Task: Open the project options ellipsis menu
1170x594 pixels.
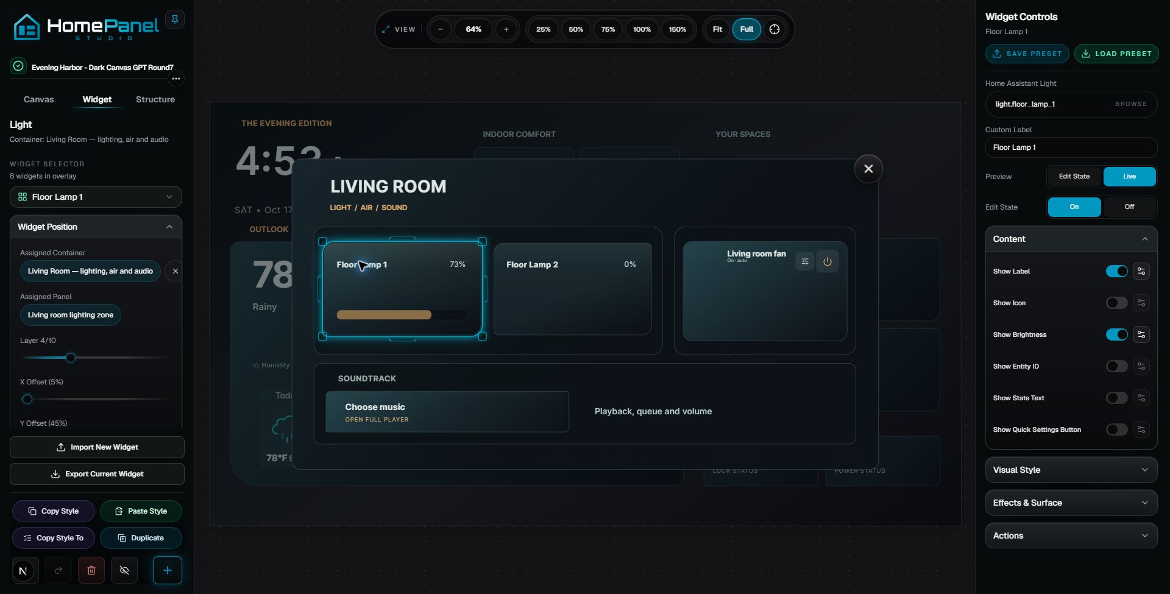Action: (x=176, y=79)
